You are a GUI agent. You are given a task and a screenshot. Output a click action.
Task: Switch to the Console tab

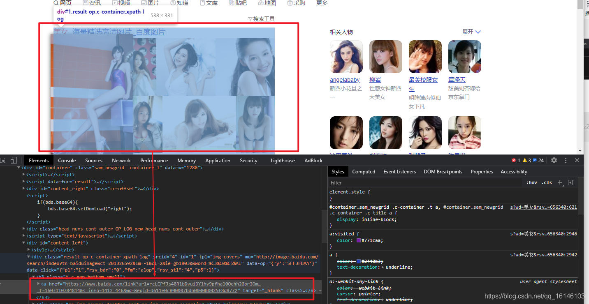point(67,161)
